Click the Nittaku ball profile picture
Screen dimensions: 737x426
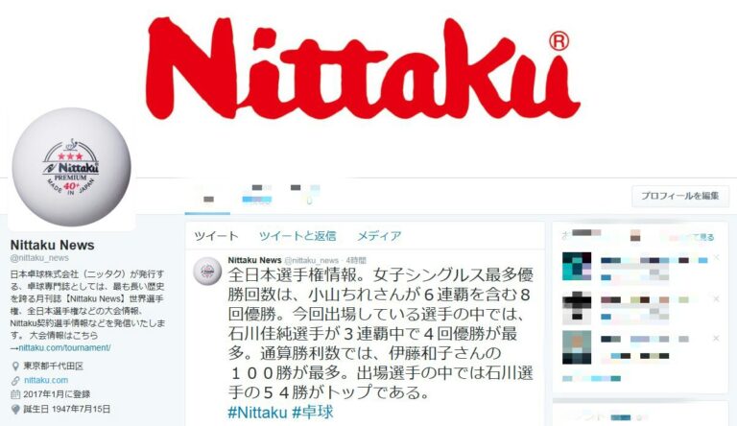[x=71, y=167]
